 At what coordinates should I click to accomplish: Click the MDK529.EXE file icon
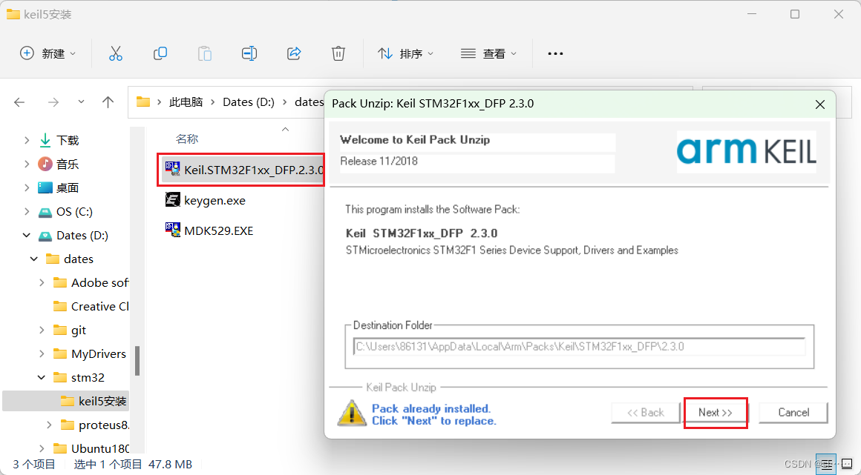[x=173, y=230]
